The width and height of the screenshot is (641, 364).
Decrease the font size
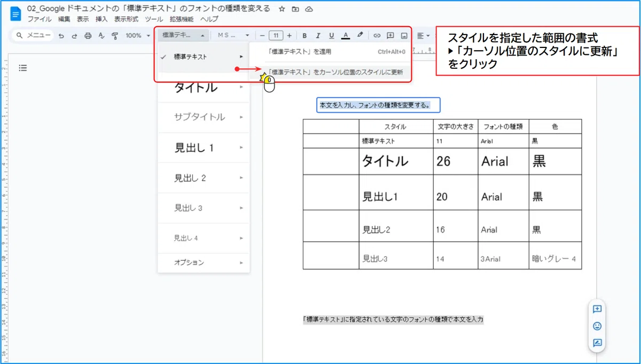pos(262,36)
